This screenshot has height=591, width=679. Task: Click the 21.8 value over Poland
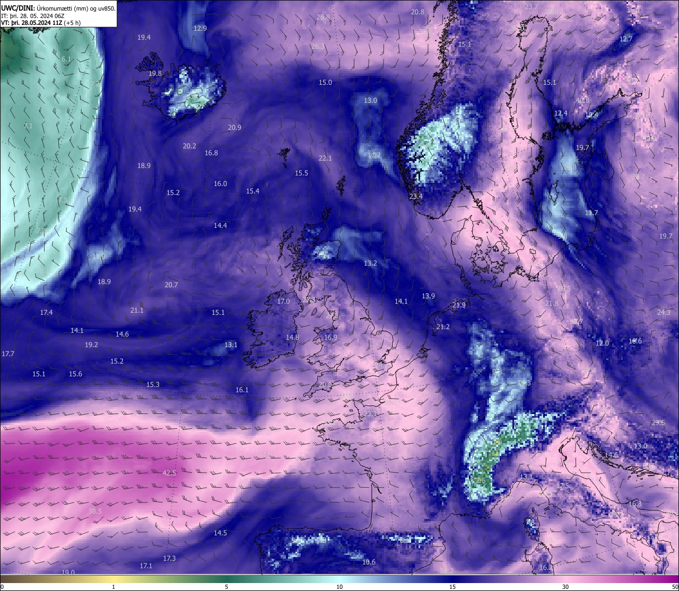tap(552, 303)
